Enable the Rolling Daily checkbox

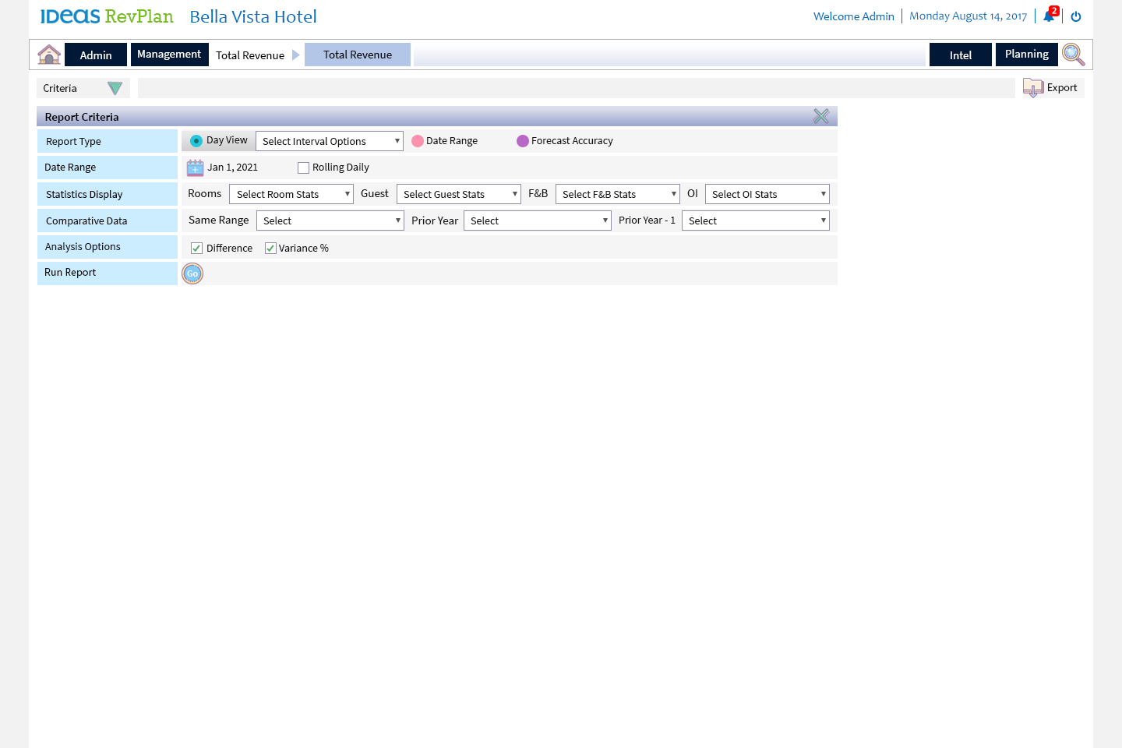[304, 168]
